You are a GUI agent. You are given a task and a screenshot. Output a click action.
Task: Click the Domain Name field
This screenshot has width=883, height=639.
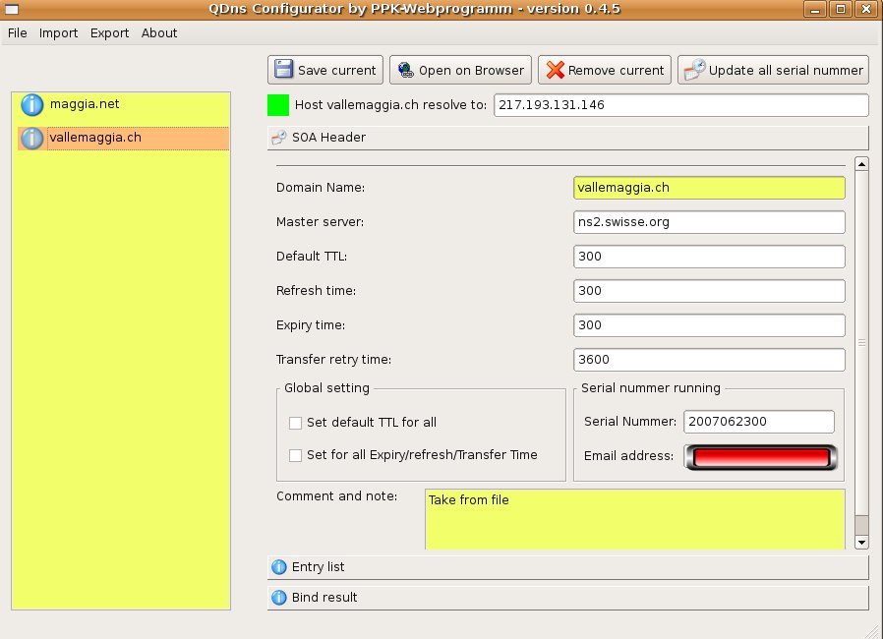(710, 188)
